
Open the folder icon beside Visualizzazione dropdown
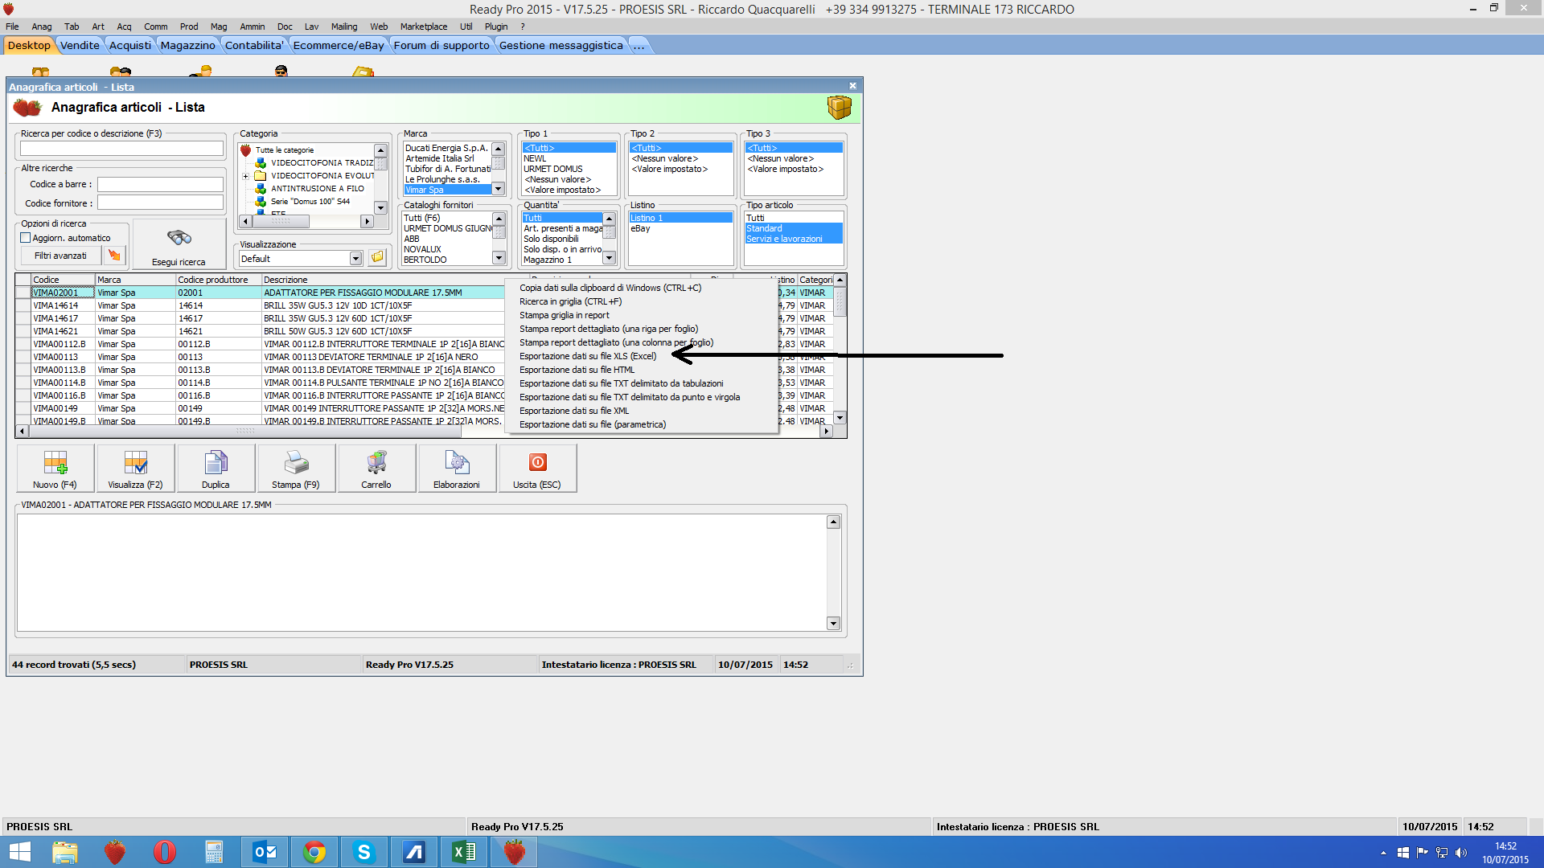click(x=377, y=258)
